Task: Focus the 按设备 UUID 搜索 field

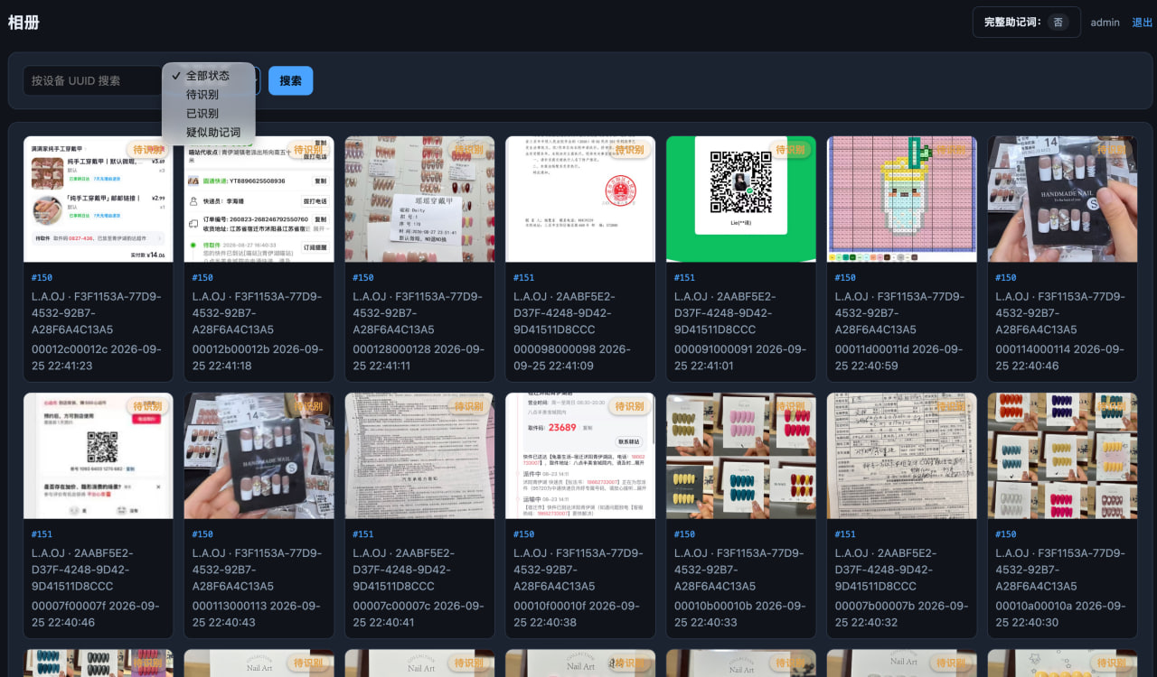Action: [92, 80]
